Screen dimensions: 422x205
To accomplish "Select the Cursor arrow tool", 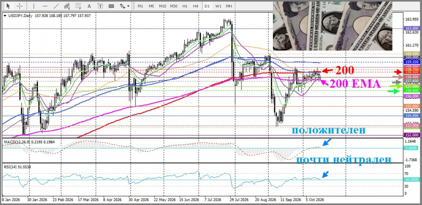I will [x=8, y=6].
